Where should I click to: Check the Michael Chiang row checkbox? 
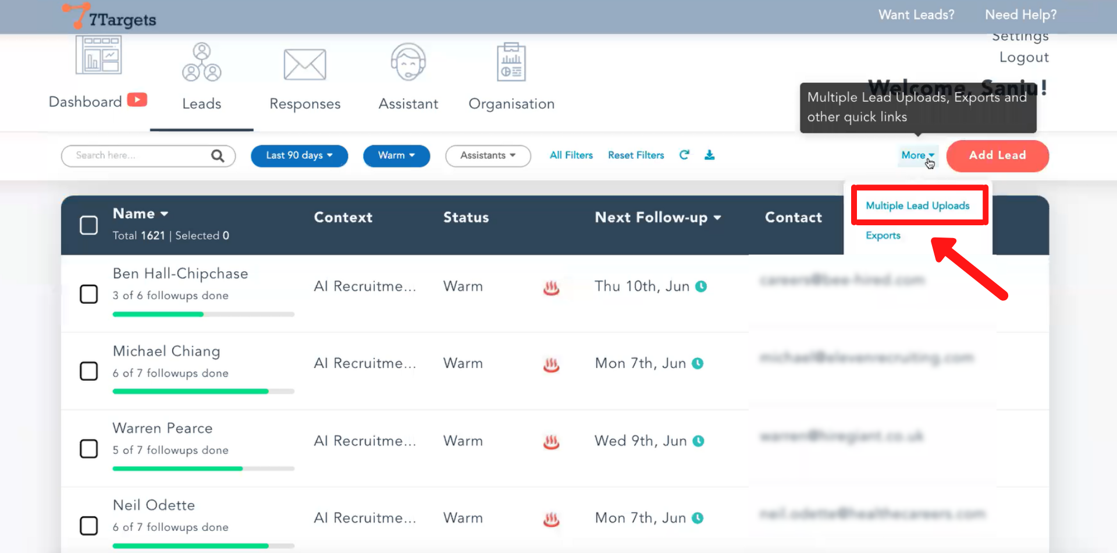[x=88, y=371]
